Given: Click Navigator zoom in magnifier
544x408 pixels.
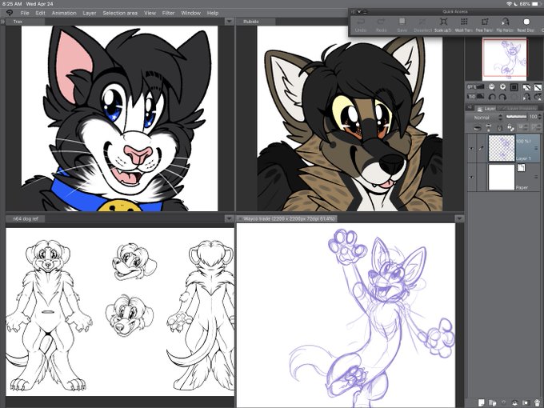Looking at the screenshot, I should (x=503, y=86).
